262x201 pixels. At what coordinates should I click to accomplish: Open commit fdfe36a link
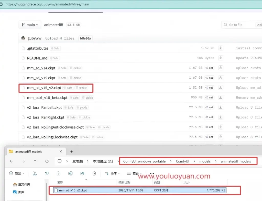point(85,38)
